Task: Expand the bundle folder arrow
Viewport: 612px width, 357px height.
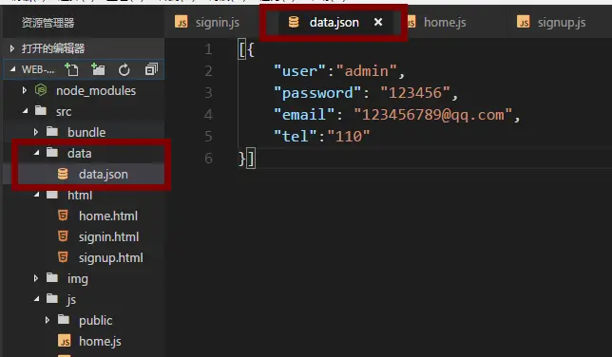Action: coord(36,132)
